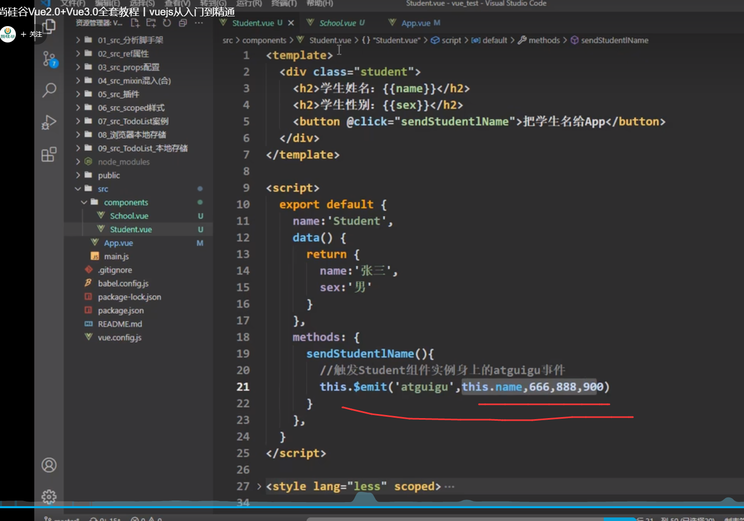Click the New File icon in explorer
The width and height of the screenshot is (744, 521).
pyautogui.click(x=135, y=23)
